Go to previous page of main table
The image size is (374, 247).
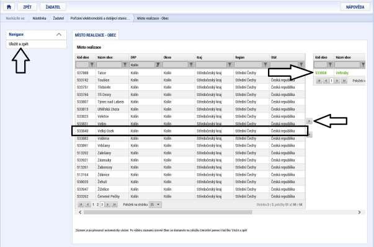pyautogui.click(x=88, y=204)
